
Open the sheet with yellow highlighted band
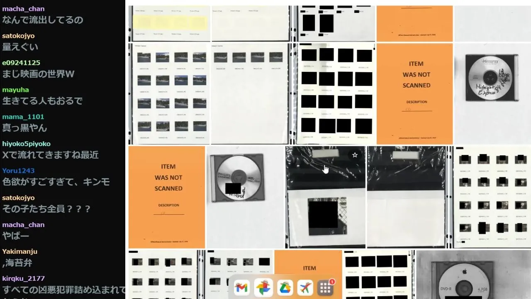169,23
